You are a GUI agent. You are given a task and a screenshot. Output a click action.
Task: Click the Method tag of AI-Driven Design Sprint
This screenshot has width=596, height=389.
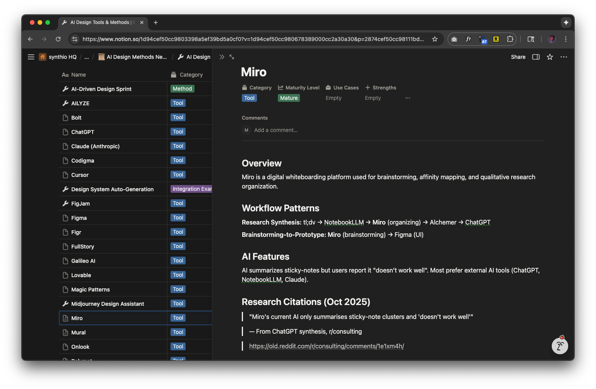point(182,89)
